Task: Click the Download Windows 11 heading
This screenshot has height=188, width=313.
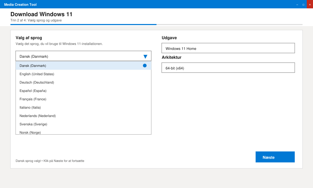Action: [41, 14]
